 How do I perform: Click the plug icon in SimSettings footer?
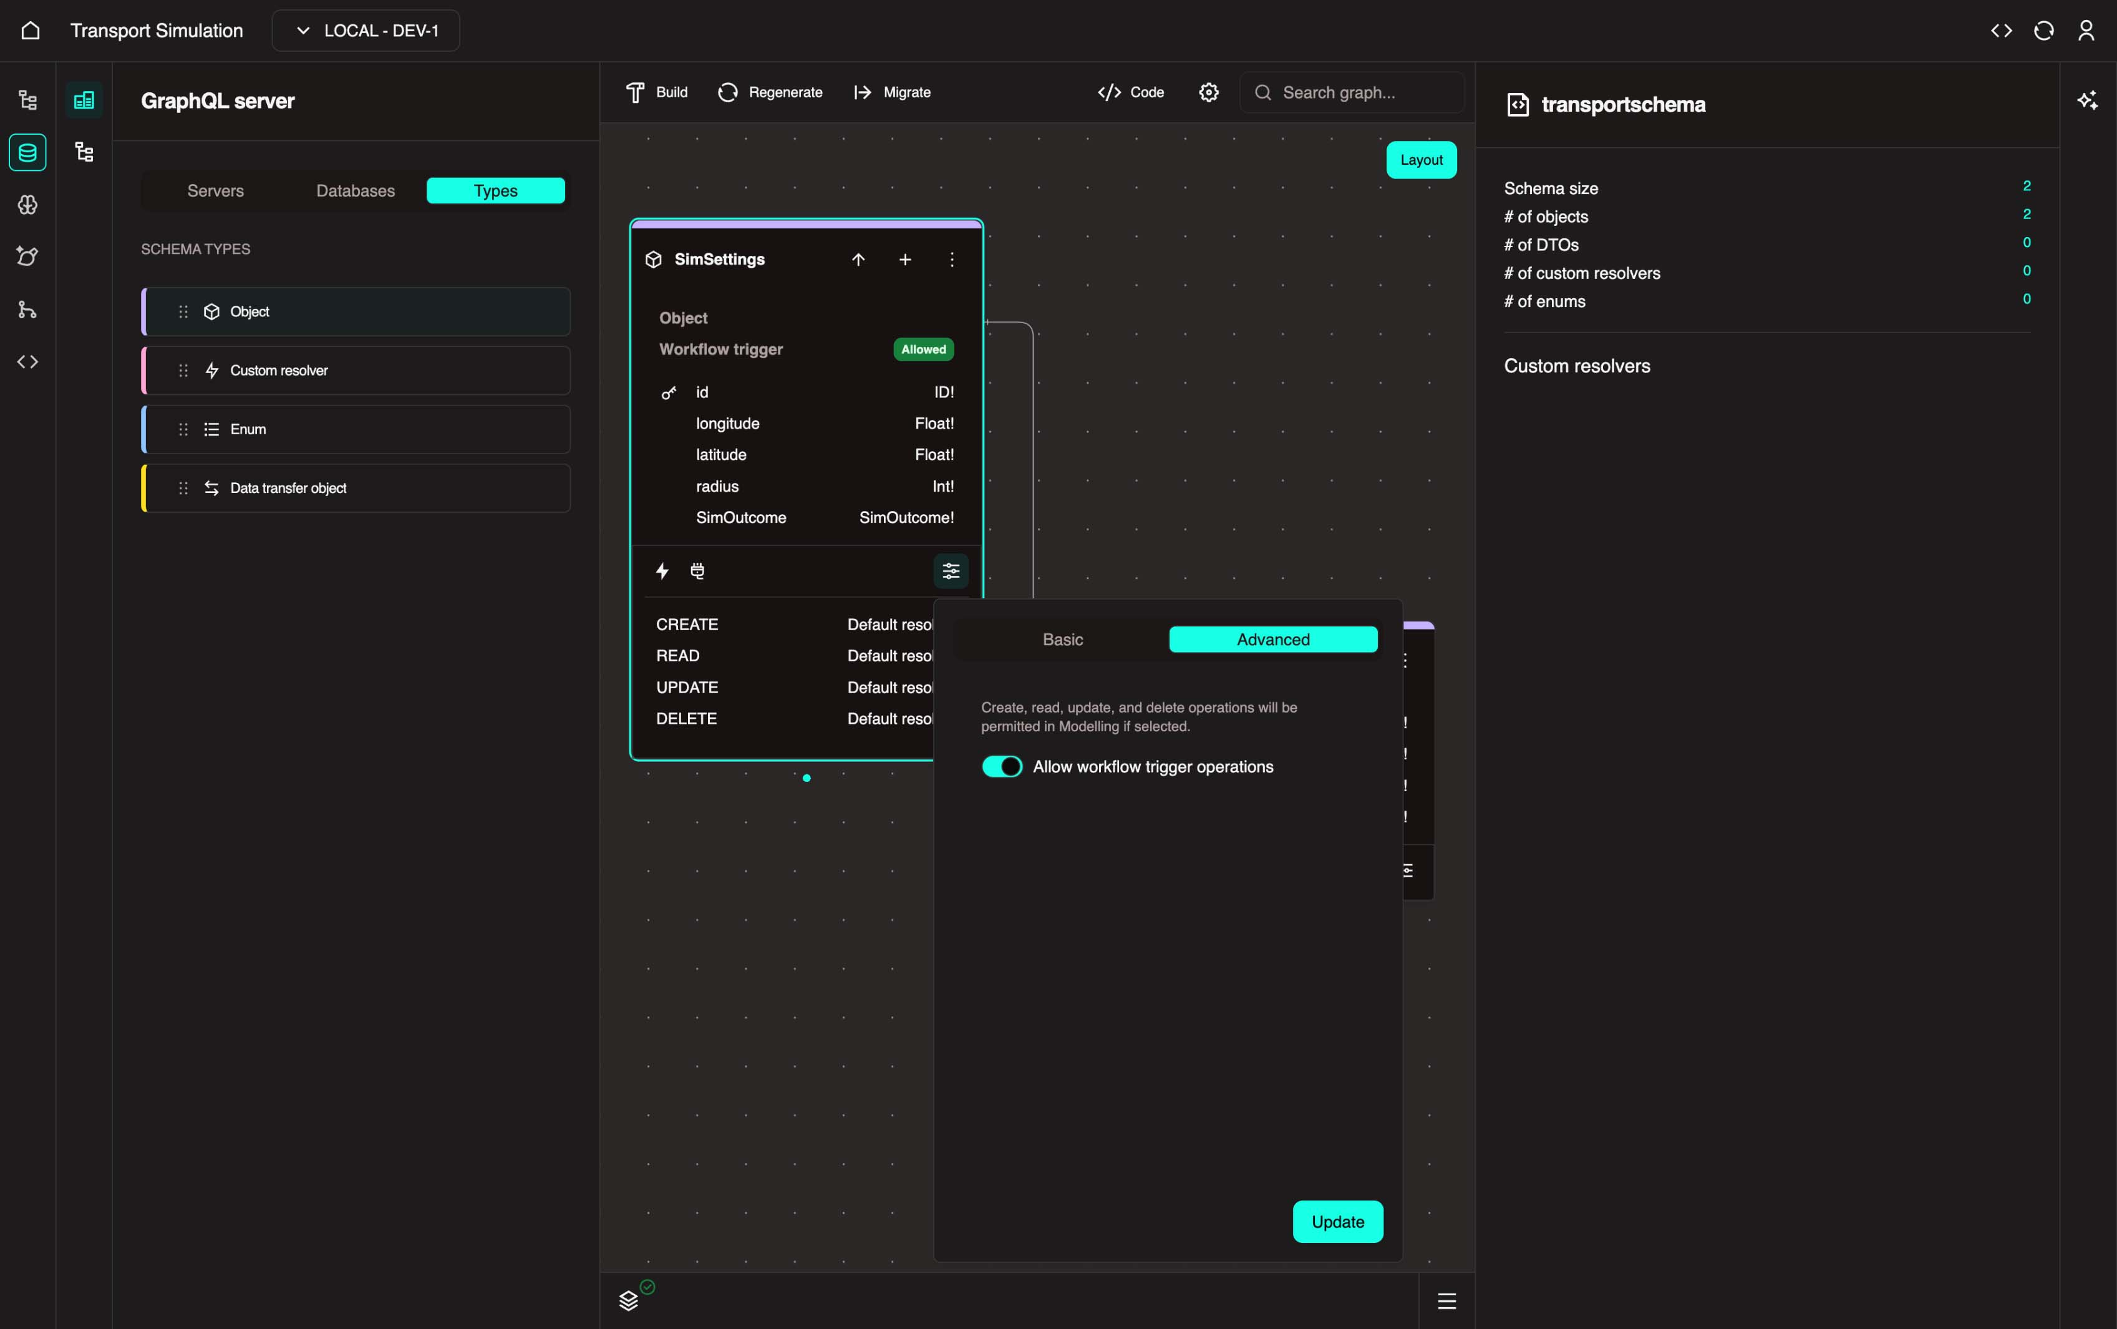(x=697, y=572)
